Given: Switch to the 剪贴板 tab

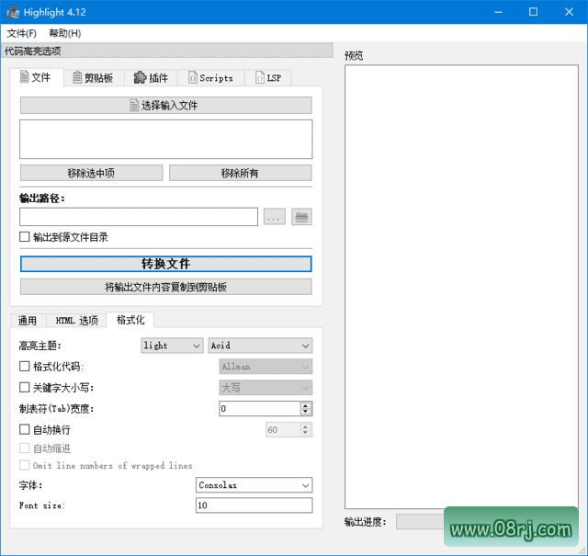Looking at the screenshot, I should tap(94, 78).
